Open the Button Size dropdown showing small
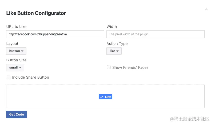The image size is (211, 123). coord(15,67)
